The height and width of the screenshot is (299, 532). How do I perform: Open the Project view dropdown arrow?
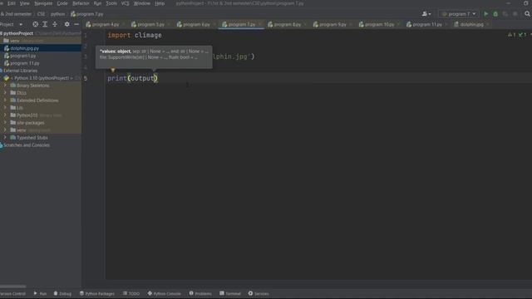pyautogui.click(x=21, y=24)
